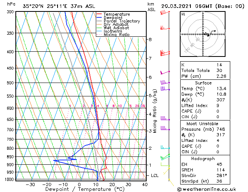Click the yellow surface wind barb near 1000 hPa
This screenshot has height=192, width=248.
(x=171, y=182)
